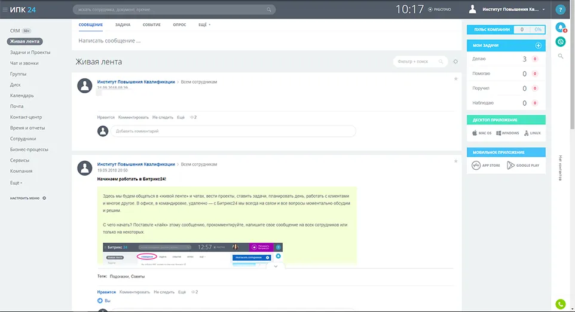Click Комментировать under first post
This screenshot has width=575, height=312.
(133, 117)
